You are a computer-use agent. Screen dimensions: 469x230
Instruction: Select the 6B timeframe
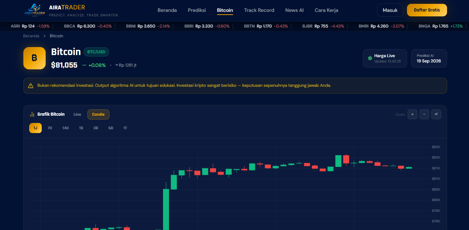tap(111, 128)
